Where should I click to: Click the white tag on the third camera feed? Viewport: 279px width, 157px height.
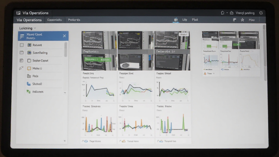[x=183, y=34]
